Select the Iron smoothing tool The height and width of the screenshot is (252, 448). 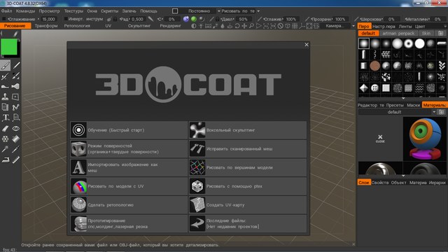[x=5, y=160]
